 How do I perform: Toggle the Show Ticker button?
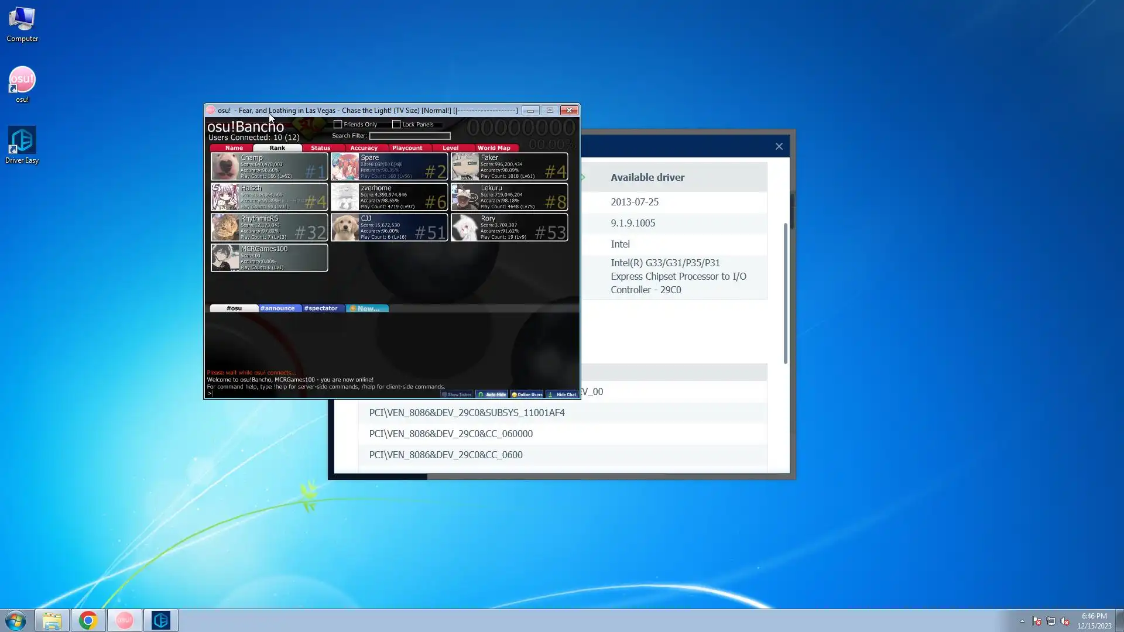[x=457, y=394]
